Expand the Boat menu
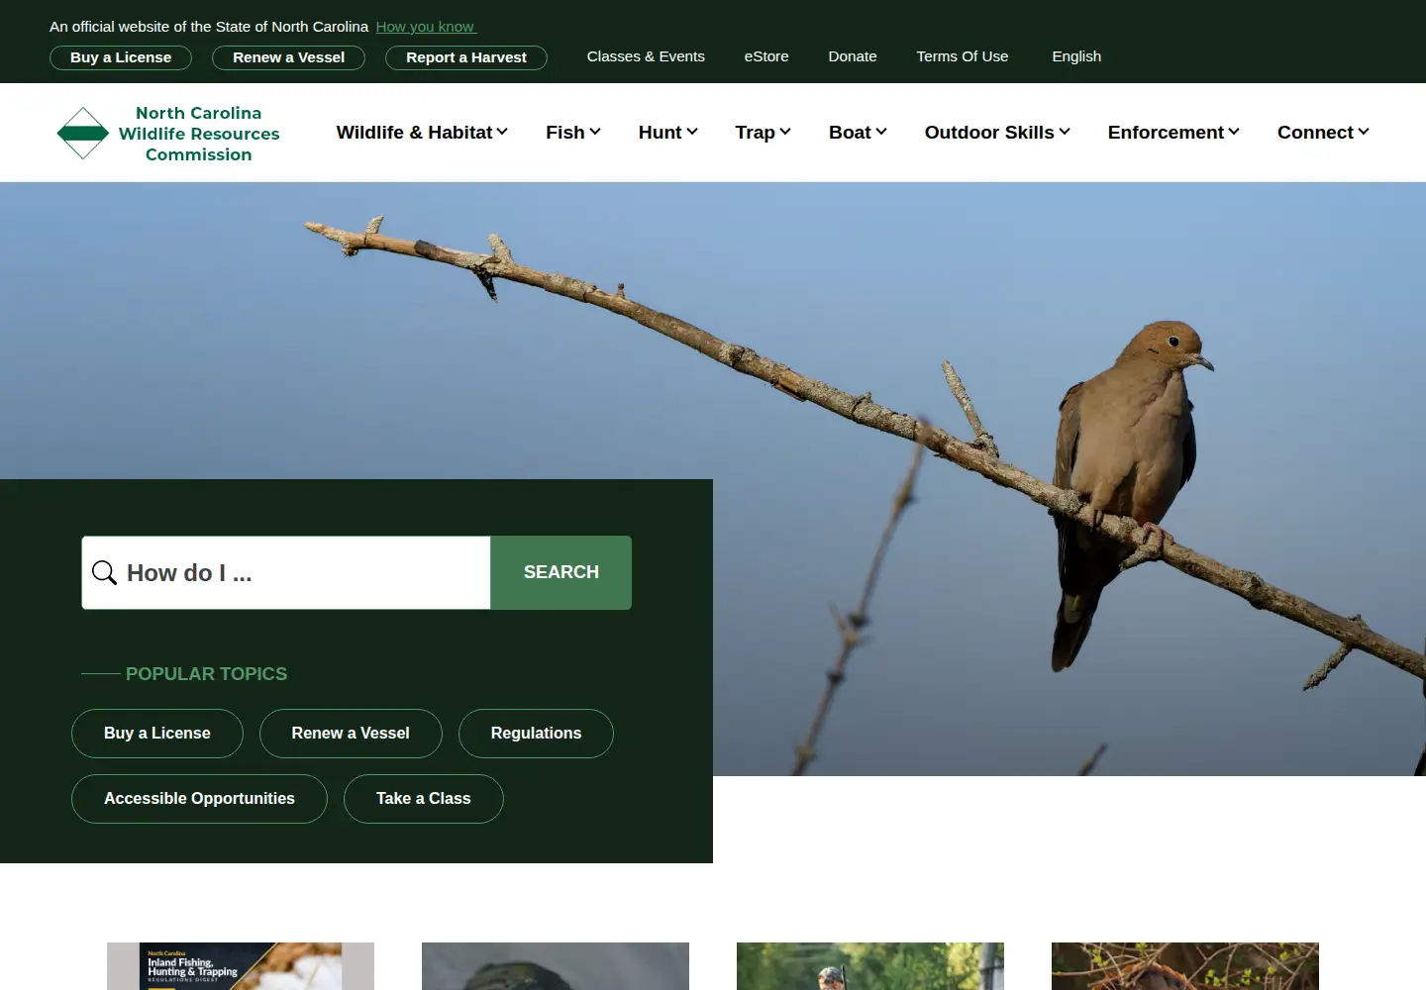 (x=858, y=132)
